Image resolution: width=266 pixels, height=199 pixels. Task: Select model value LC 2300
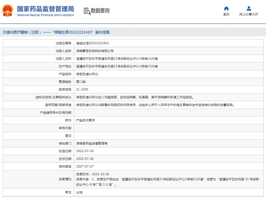(x=82, y=89)
